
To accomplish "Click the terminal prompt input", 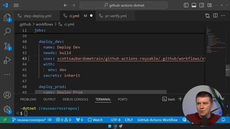I will point(26,113).
